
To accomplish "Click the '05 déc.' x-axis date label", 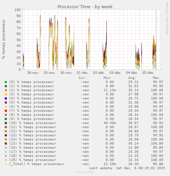I will pos(148,73).
